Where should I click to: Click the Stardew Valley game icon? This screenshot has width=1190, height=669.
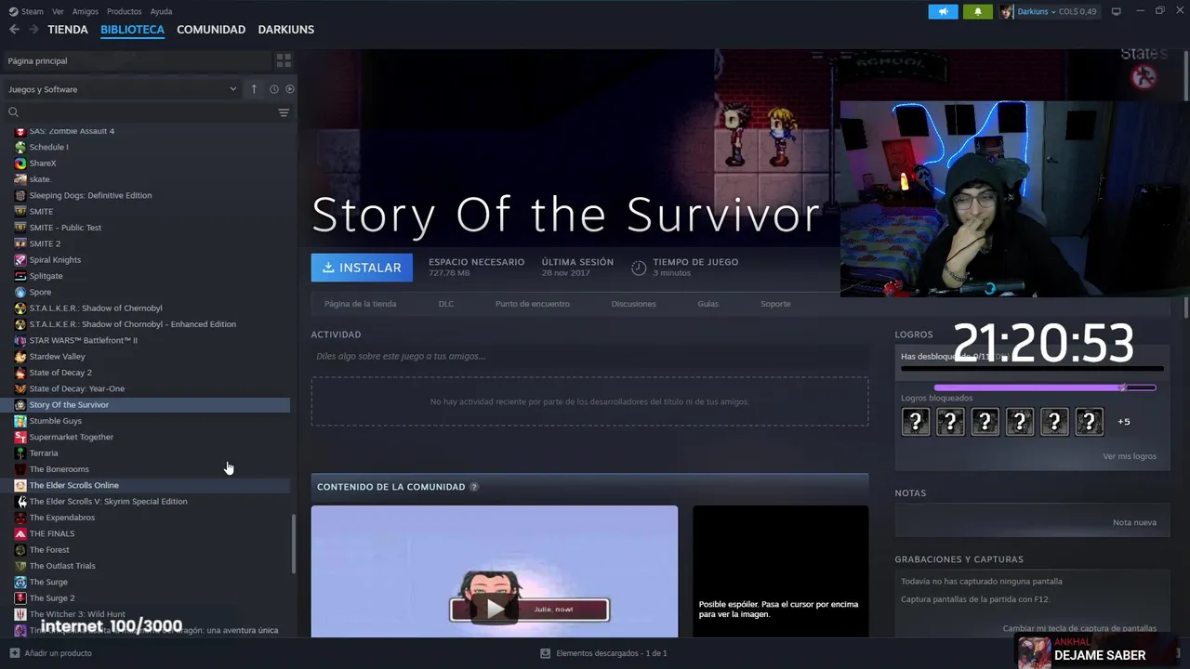(x=20, y=357)
